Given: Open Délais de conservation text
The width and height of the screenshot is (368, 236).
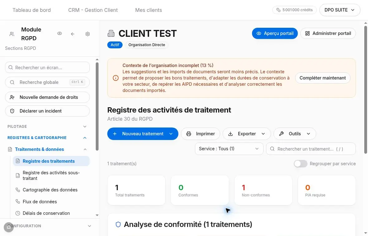Looking at the screenshot, I should click(x=46, y=213).
